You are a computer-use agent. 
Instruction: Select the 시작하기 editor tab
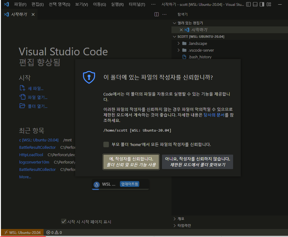[x=19, y=14]
